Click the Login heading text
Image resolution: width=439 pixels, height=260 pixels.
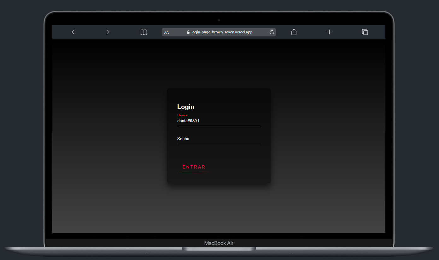[x=186, y=107]
